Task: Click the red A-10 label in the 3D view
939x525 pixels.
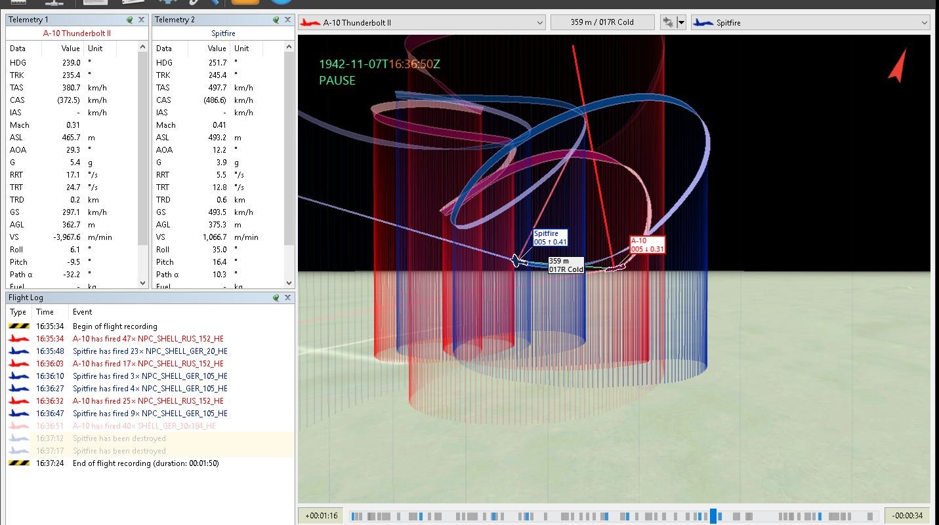Action: coord(648,244)
